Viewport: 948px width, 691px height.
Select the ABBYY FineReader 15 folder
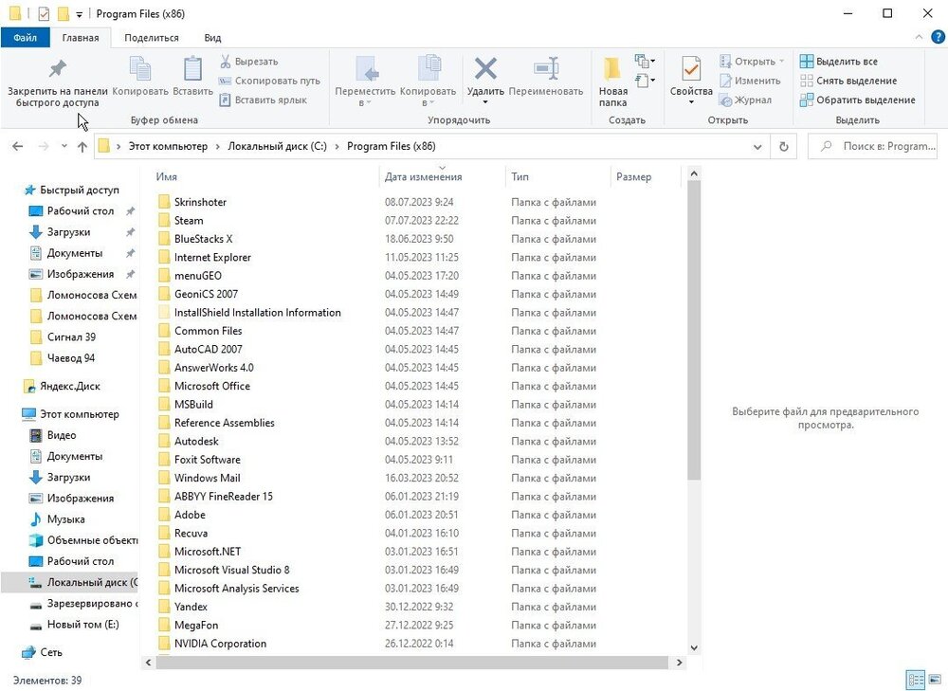(223, 497)
